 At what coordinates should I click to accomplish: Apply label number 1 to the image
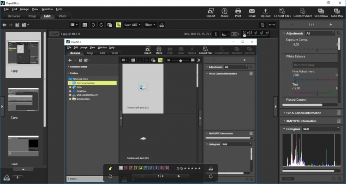coord(125,168)
